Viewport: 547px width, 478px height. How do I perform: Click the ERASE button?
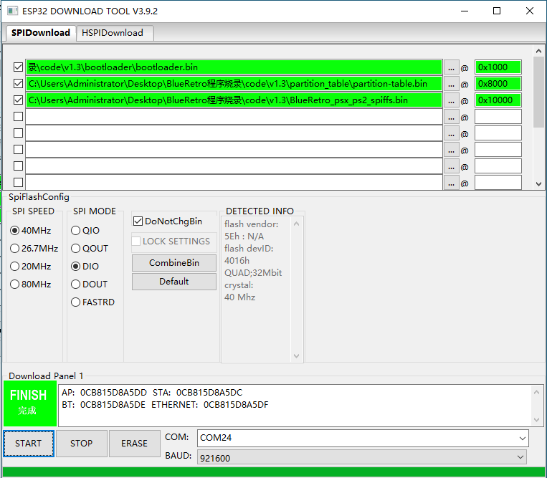tap(134, 444)
